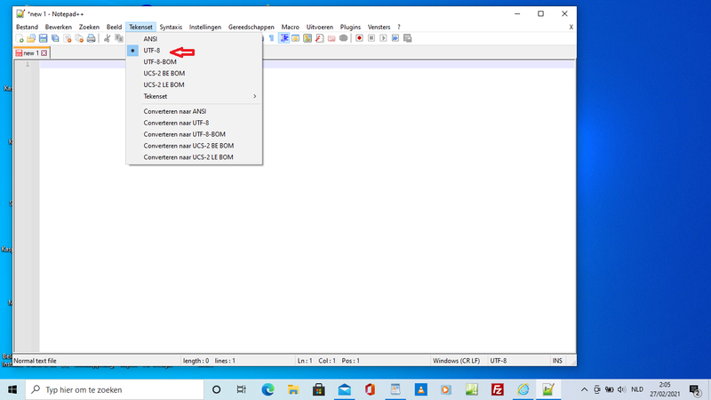The height and width of the screenshot is (400, 711).
Task: Close current document via toolbar icon
Action: pyautogui.click(x=68, y=38)
